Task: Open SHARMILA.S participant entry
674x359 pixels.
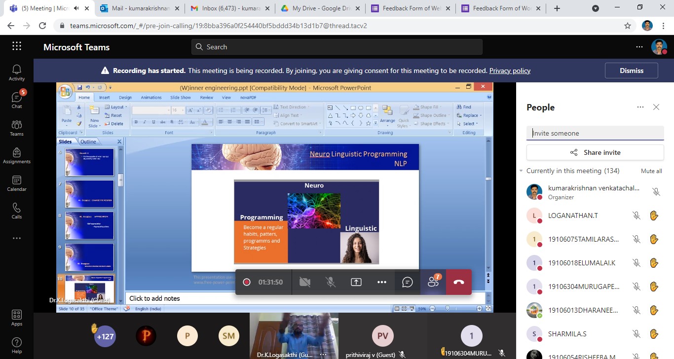Action: click(x=595, y=334)
